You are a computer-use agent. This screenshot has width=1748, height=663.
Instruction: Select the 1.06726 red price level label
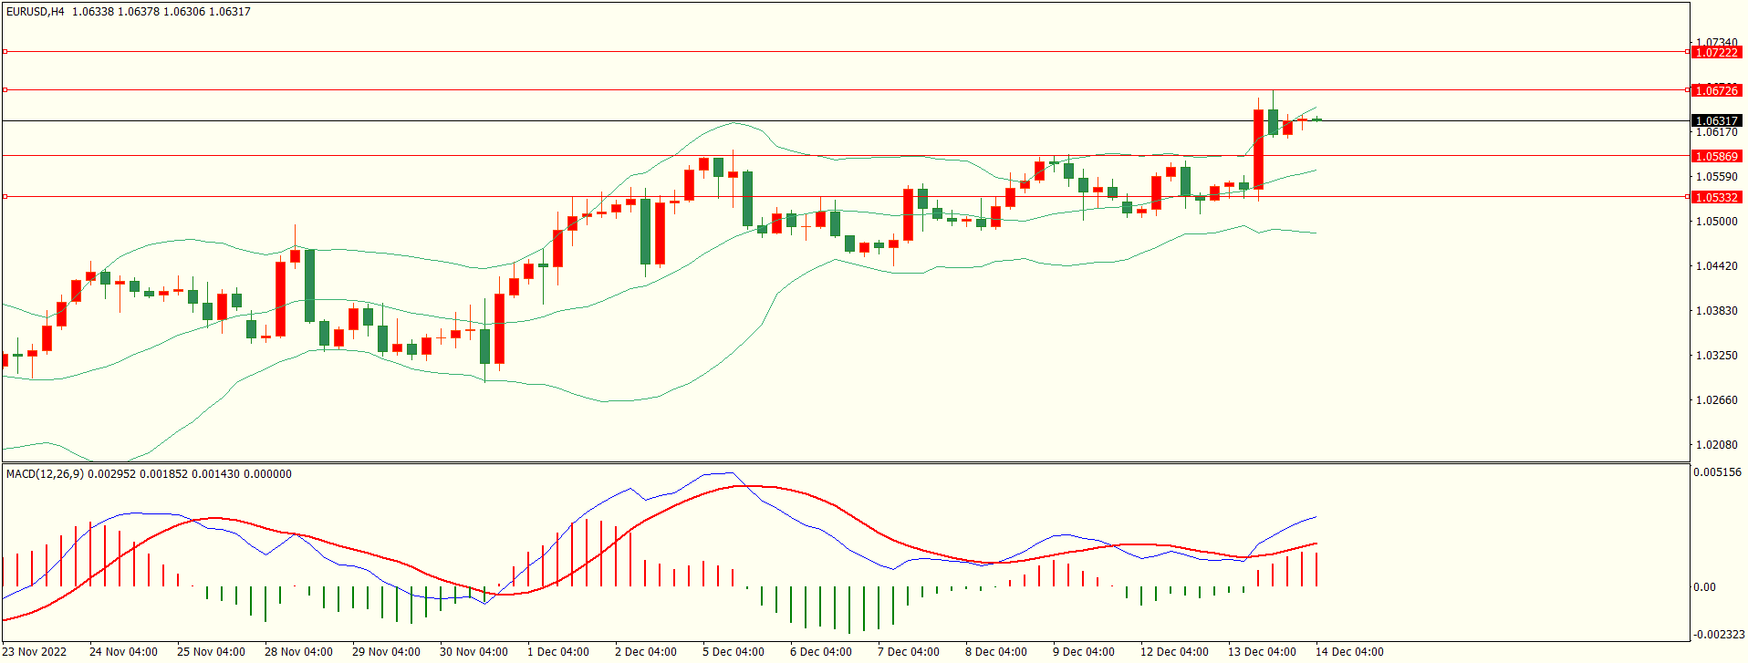[x=1716, y=90]
